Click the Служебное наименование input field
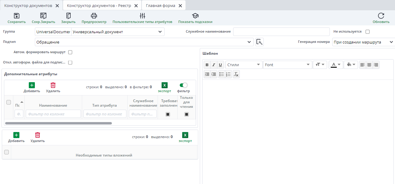This screenshot has width=395, height=184. (x=281, y=32)
